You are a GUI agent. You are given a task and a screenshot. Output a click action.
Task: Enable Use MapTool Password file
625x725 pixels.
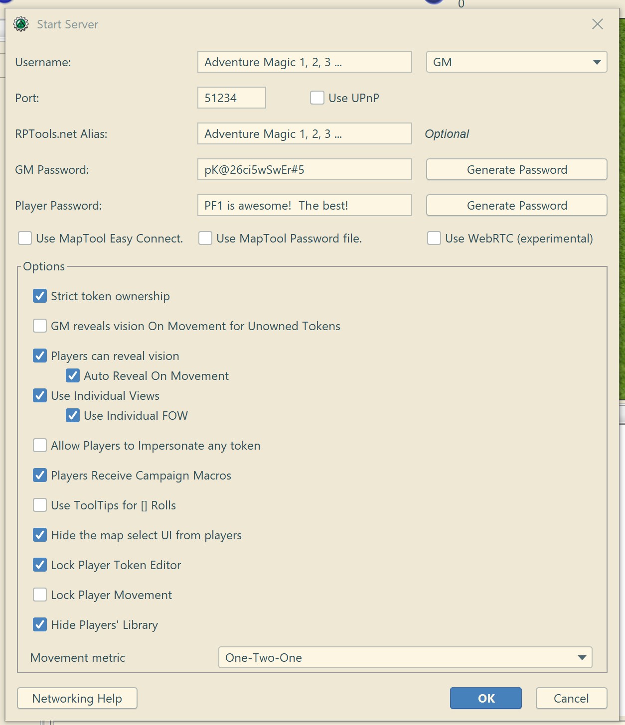pyautogui.click(x=205, y=238)
